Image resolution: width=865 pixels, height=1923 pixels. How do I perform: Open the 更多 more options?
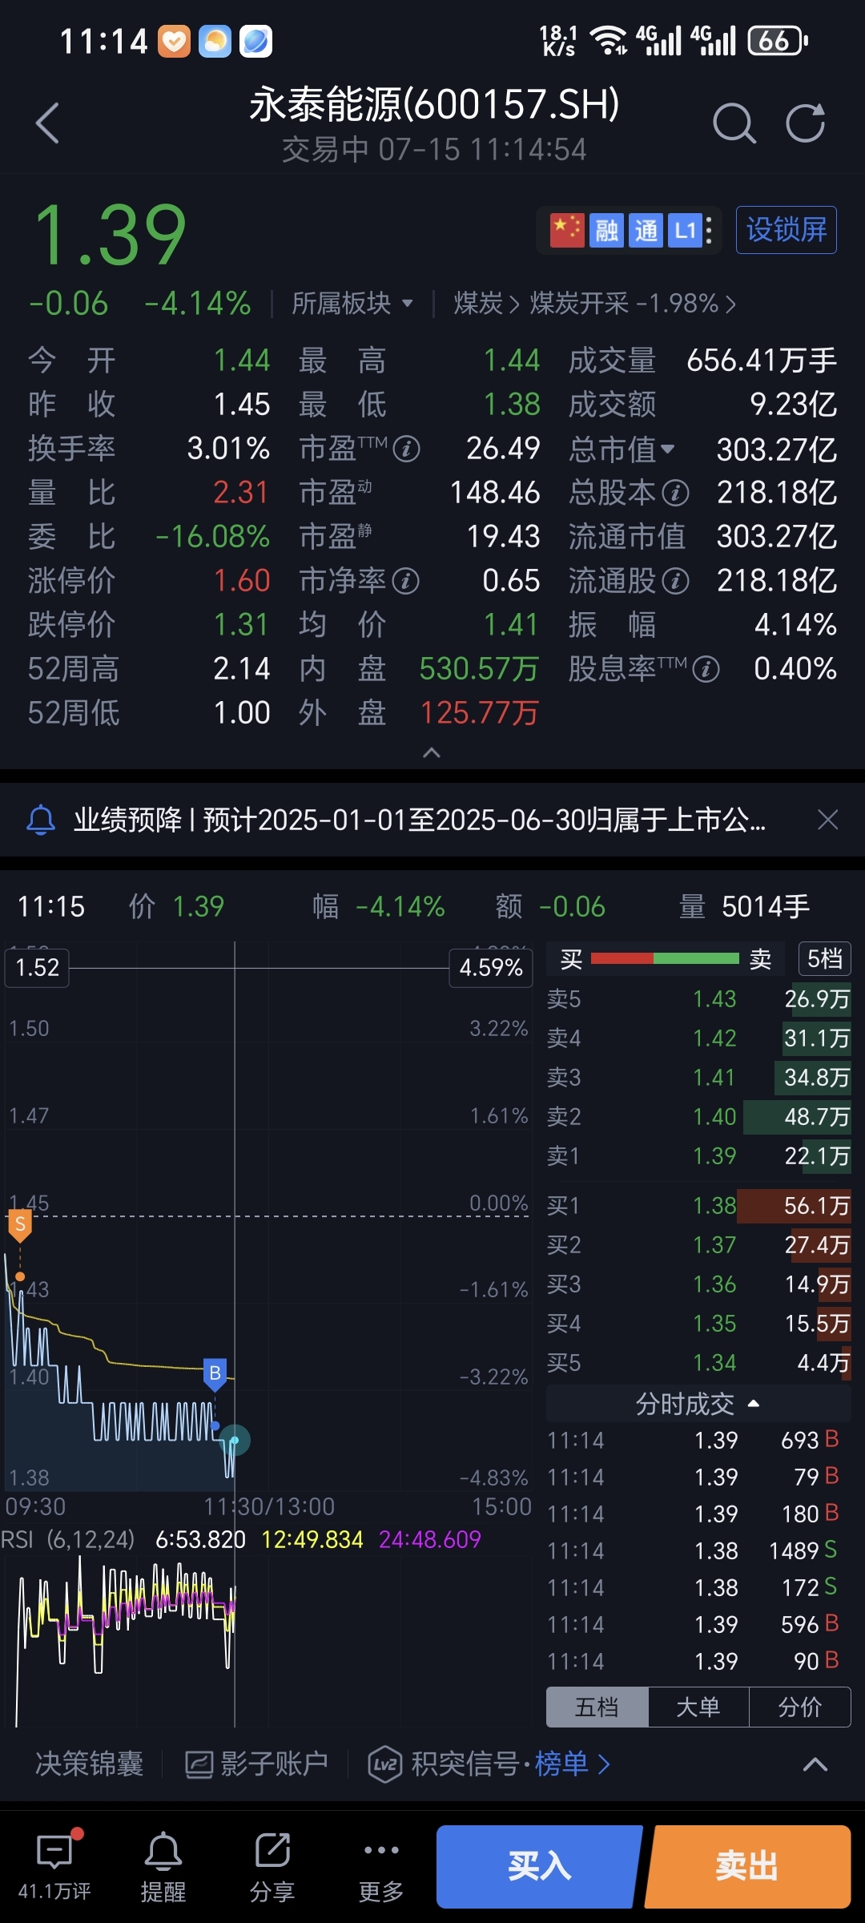click(381, 1867)
